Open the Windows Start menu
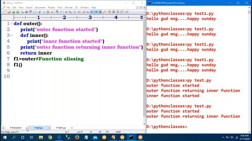This screenshot has height=141, width=252. (x=5, y=137)
